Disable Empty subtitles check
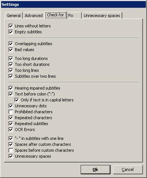Image resolution: width=147 pixels, height=178 pixels. 11,32
